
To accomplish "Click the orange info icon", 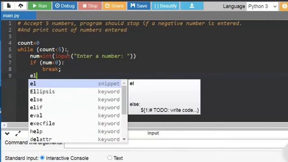I will pos(284,6).
